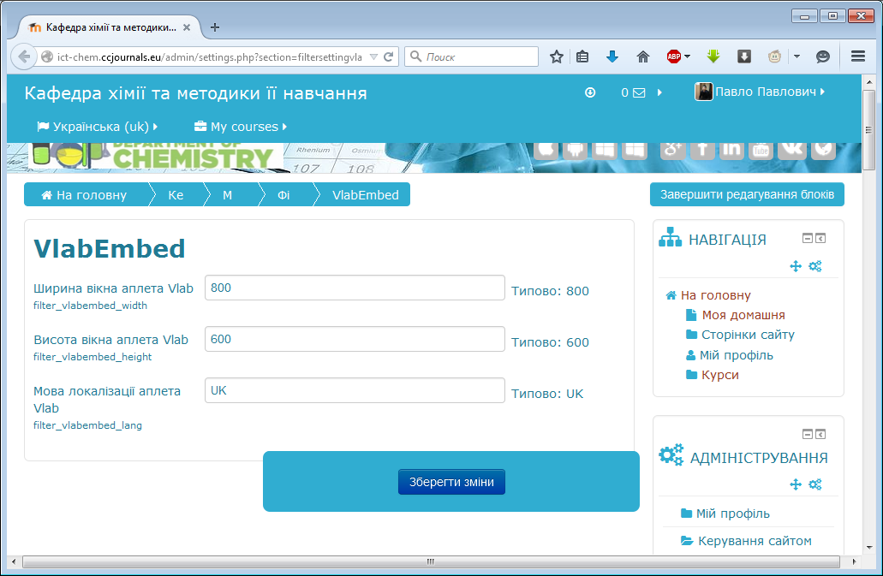
Task: Open the URL bar history dropdown arrow
Action: tap(373, 56)
